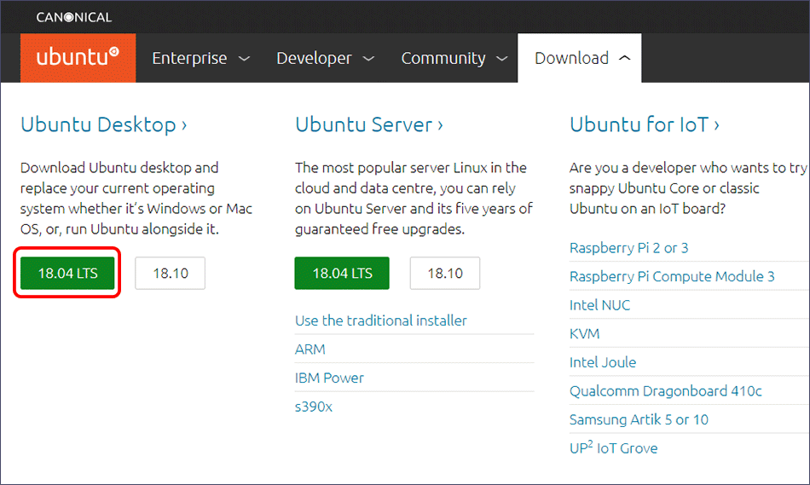
Task: Download Ubuntu Desktop 18.04 LTS
Action: pyautogui.click(x=67, y=273)
